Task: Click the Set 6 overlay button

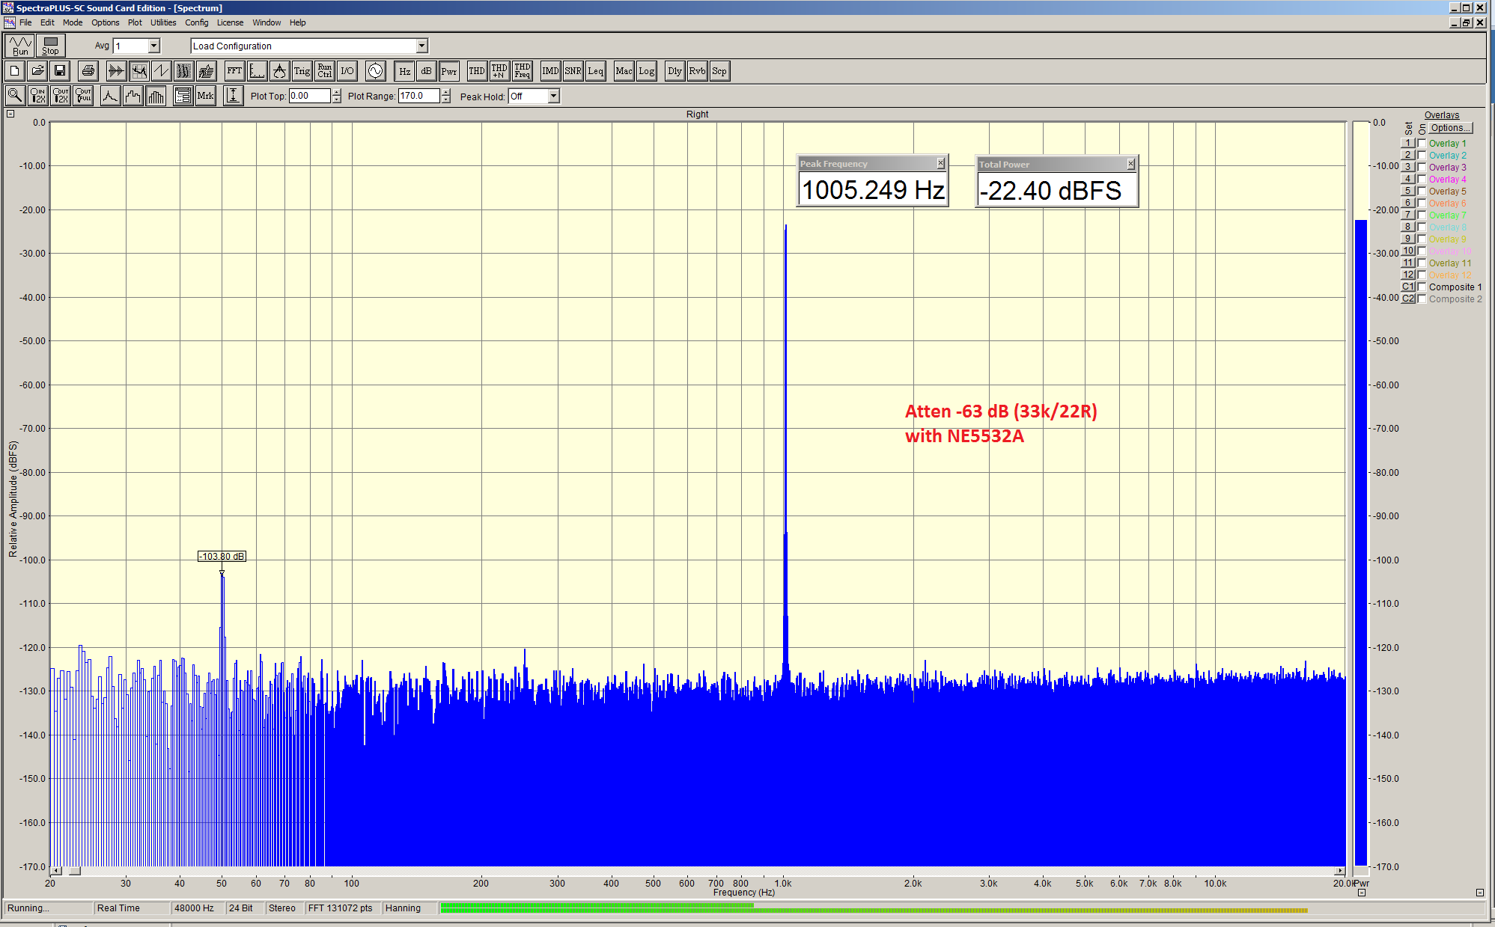Action: coord(1408,203)
